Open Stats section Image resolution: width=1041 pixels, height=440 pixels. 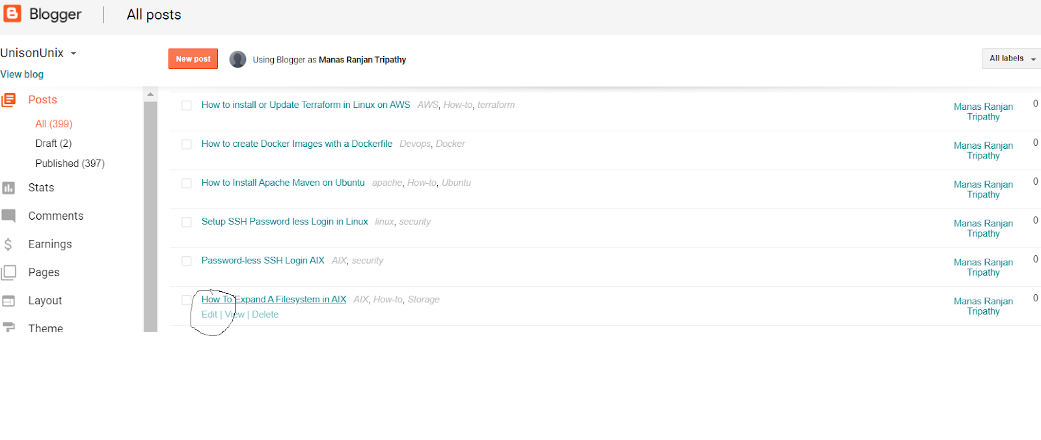click(x=41, y=188)
